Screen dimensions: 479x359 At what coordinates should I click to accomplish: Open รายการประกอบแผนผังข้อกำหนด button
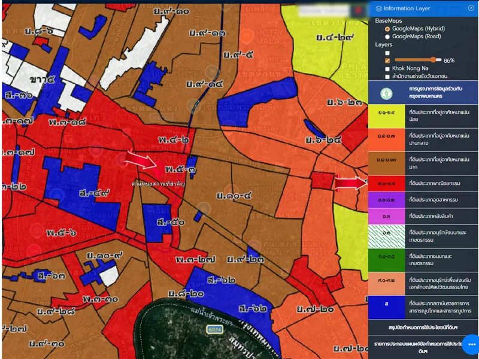tap(419, 347)
